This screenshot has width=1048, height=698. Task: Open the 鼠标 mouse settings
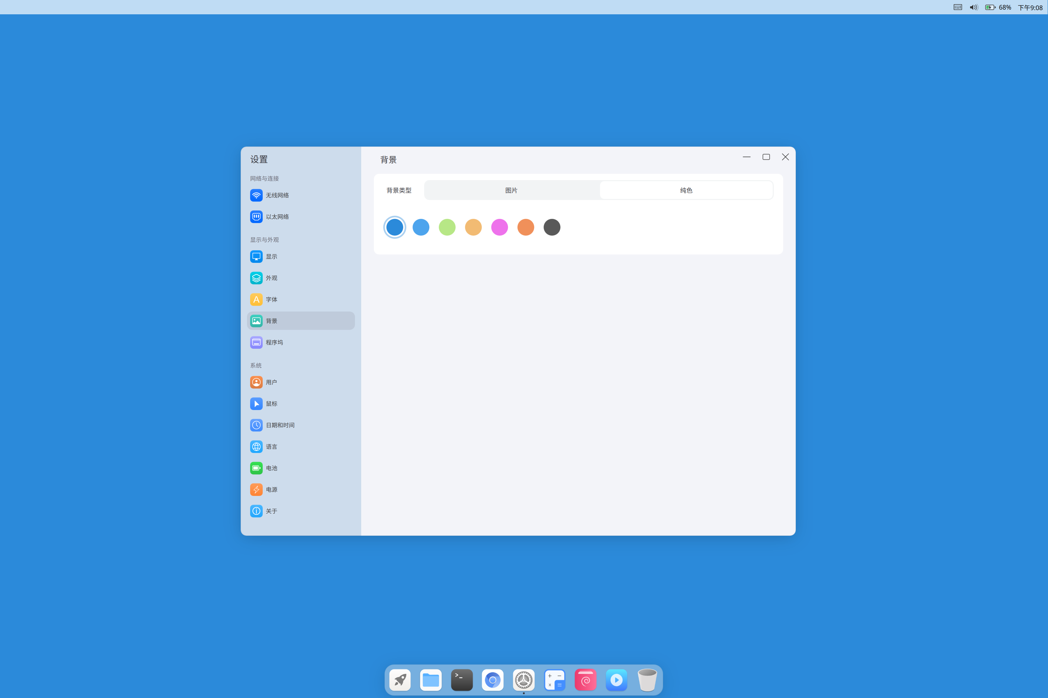coord(271,404)
